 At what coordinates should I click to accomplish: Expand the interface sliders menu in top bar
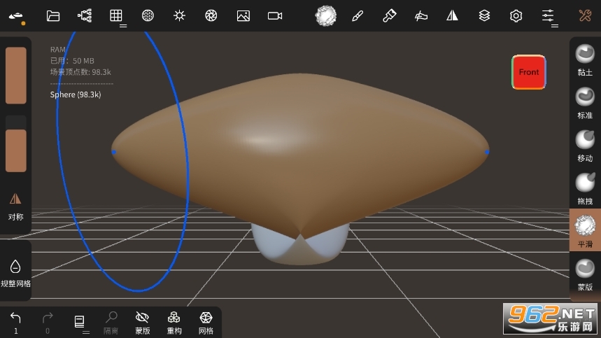pyautogui.click(x=549, y=16)
